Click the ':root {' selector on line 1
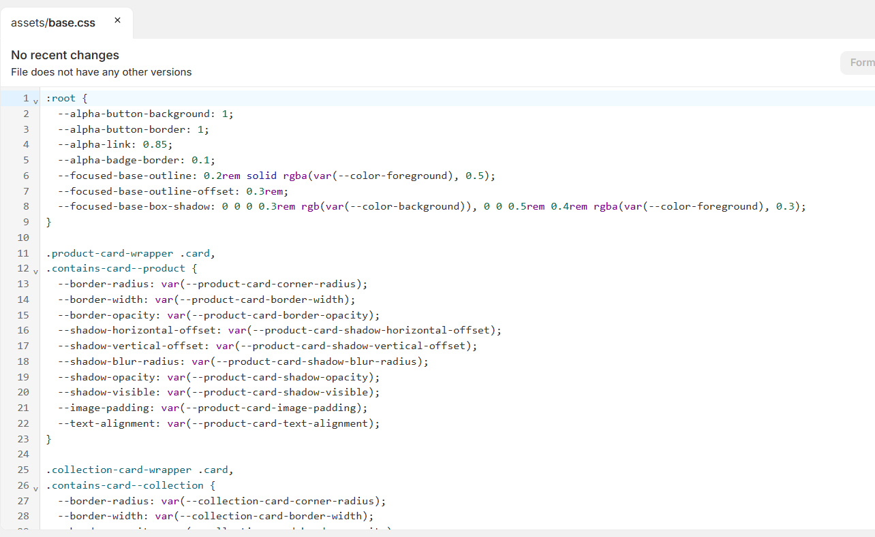Image resolution: width=875 pixels, height=537 pixels. click(67, 98)
